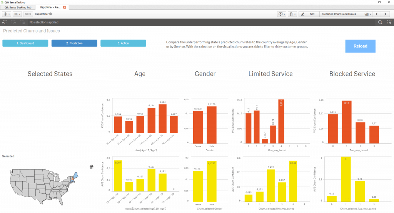Step back in selections
The width and height of the screenshot is (394, 213).
5,22
